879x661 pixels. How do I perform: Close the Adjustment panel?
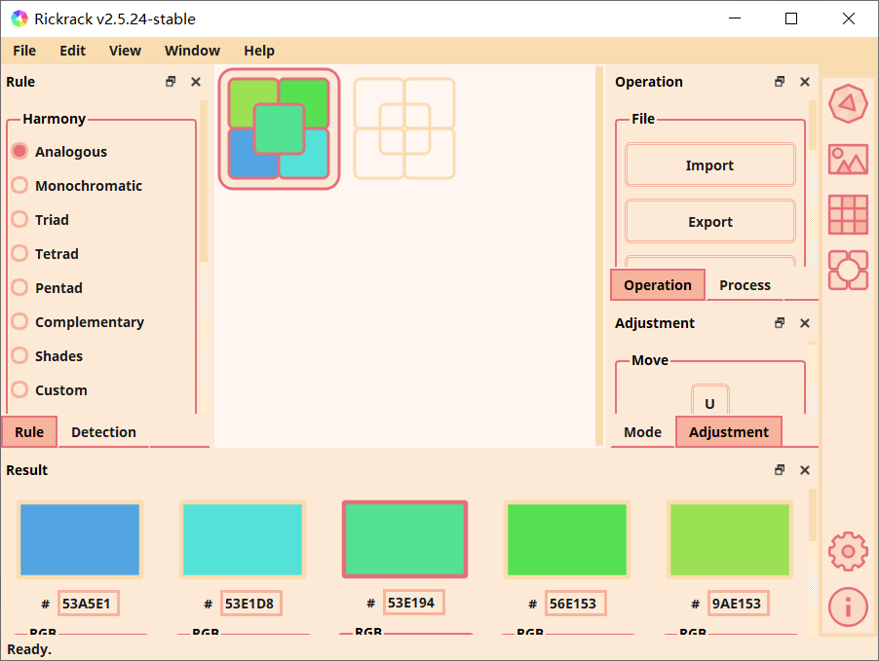coord(805,323)
